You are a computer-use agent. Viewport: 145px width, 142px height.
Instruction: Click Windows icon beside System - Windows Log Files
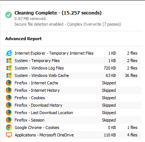pyautogui.click(x=9, y=68)
